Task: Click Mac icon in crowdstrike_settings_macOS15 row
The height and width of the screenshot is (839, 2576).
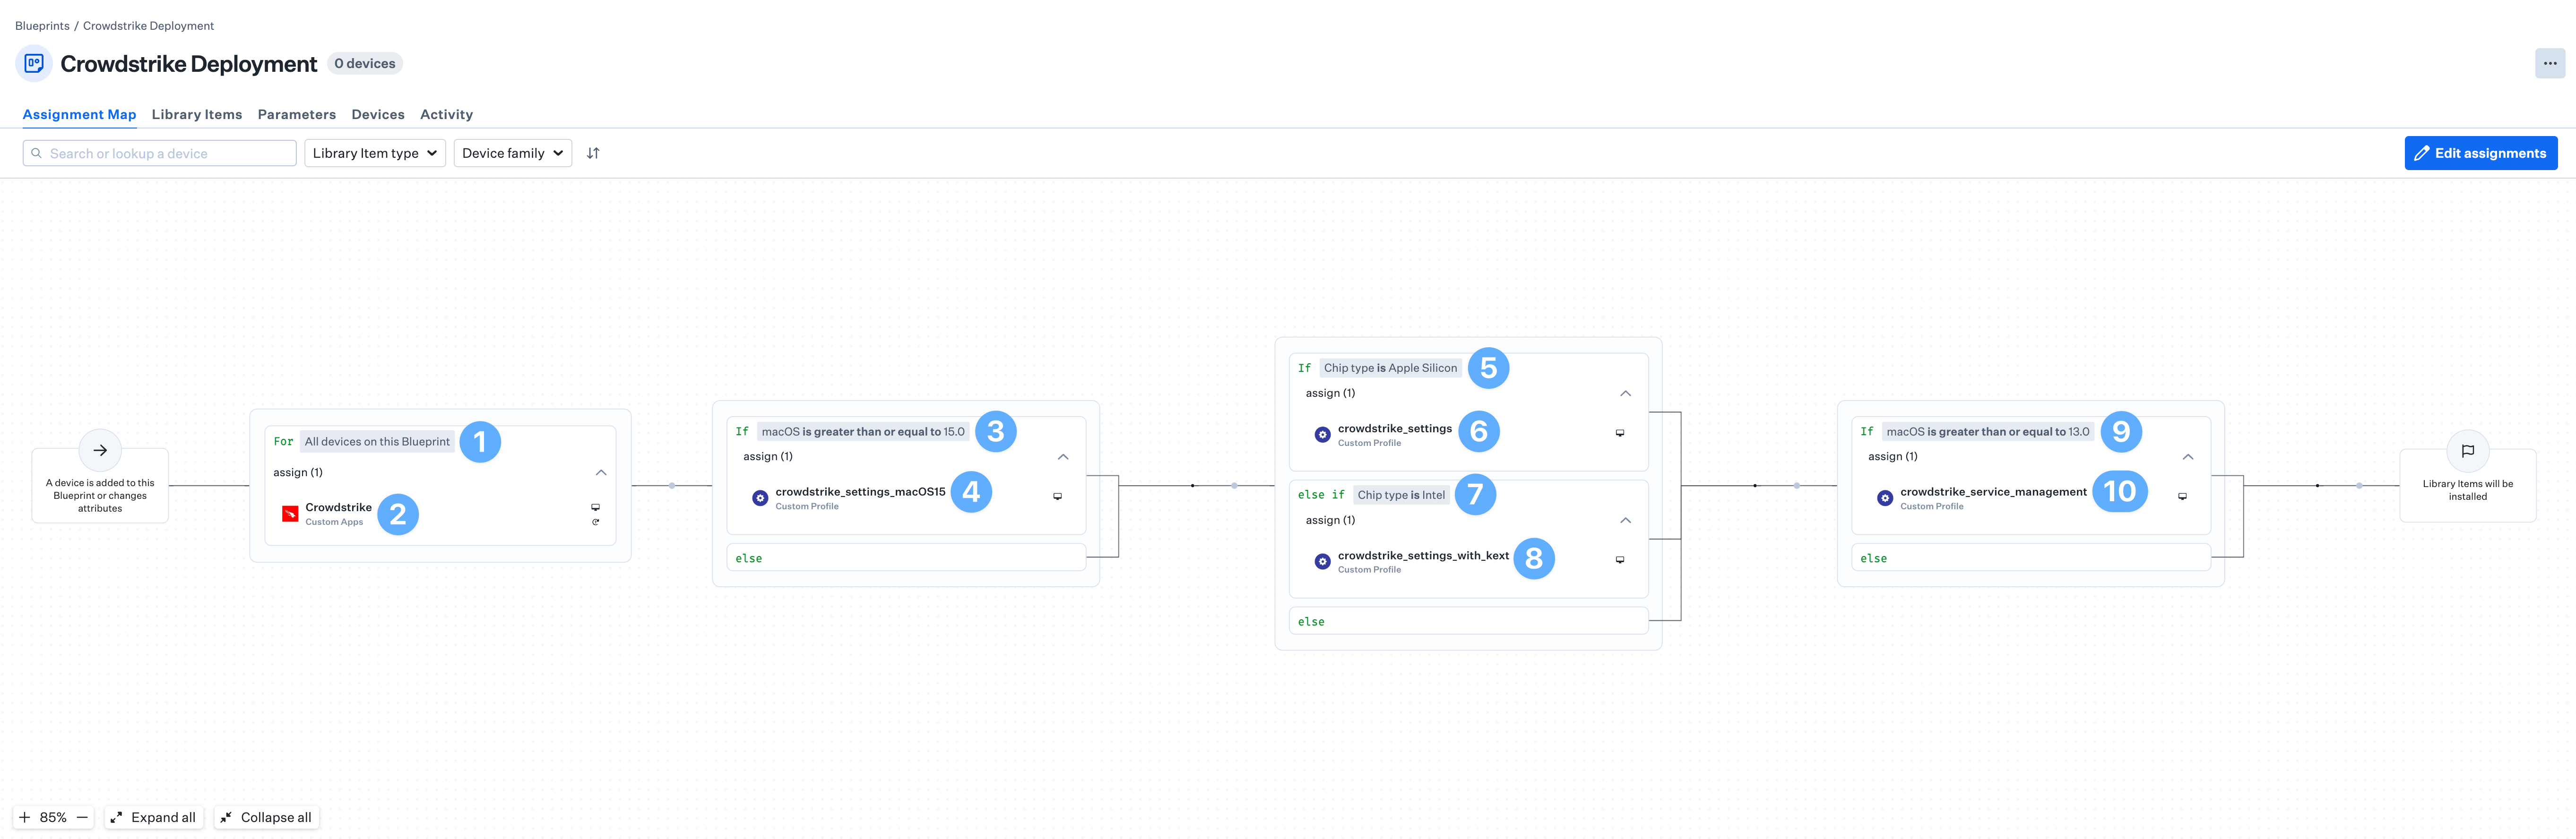Action: [x=1057, y=496]
